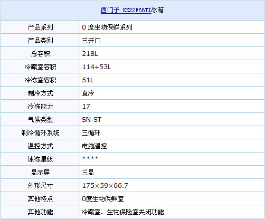This screenshot has width=265, height=219.
Task: Select the 175×59×66.7 dimensions value
Action: point(105,186)
